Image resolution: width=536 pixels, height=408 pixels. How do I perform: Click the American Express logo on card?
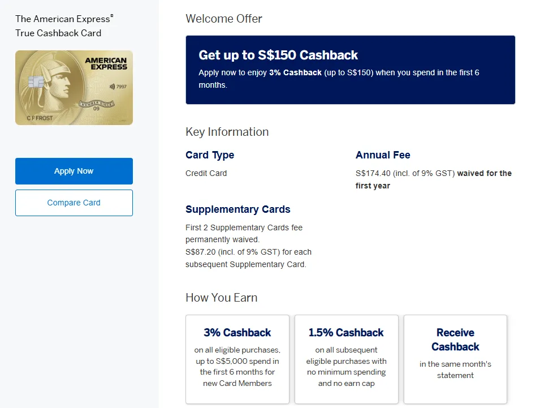pyautogui.click(x=106, y=63)
